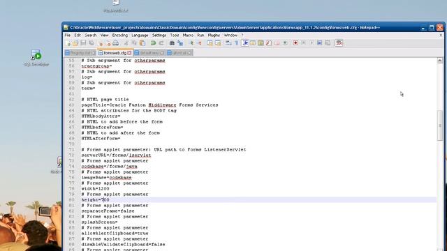Click the Run macro multiple times icon
447x251 pixels.
[320, 43]
